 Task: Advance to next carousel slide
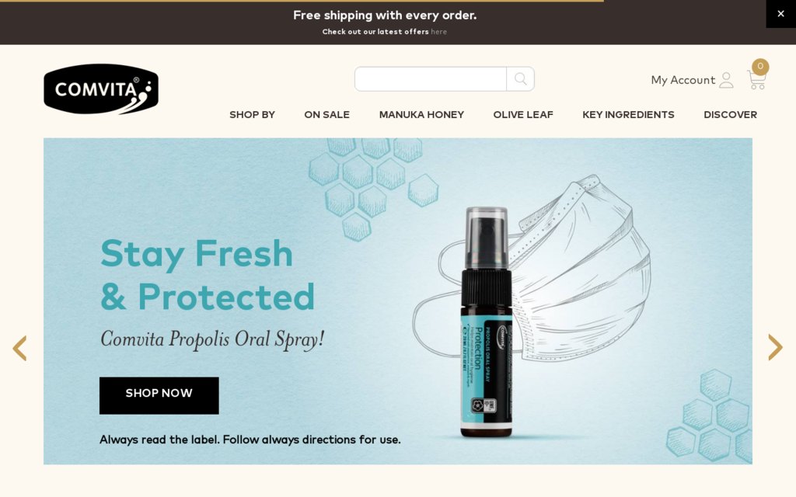coord(775,347)
